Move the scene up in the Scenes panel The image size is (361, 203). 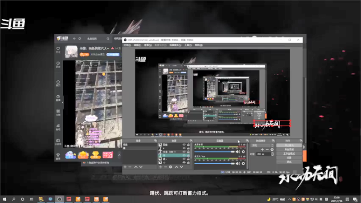[x=136, y=167]
